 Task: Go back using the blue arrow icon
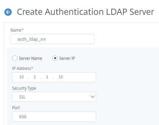pos(8,12)
